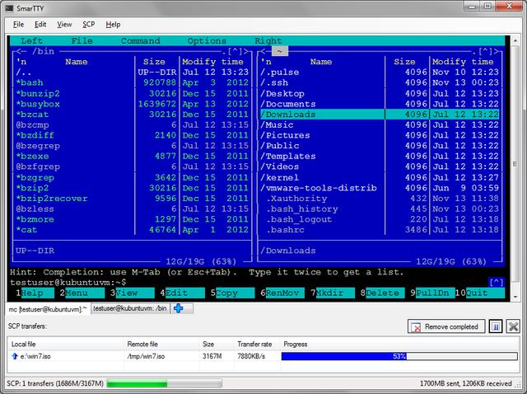Click the SmarTTY application icon in title bar
The height and width of the screenshot is (394, 527).
pos(8,8)
